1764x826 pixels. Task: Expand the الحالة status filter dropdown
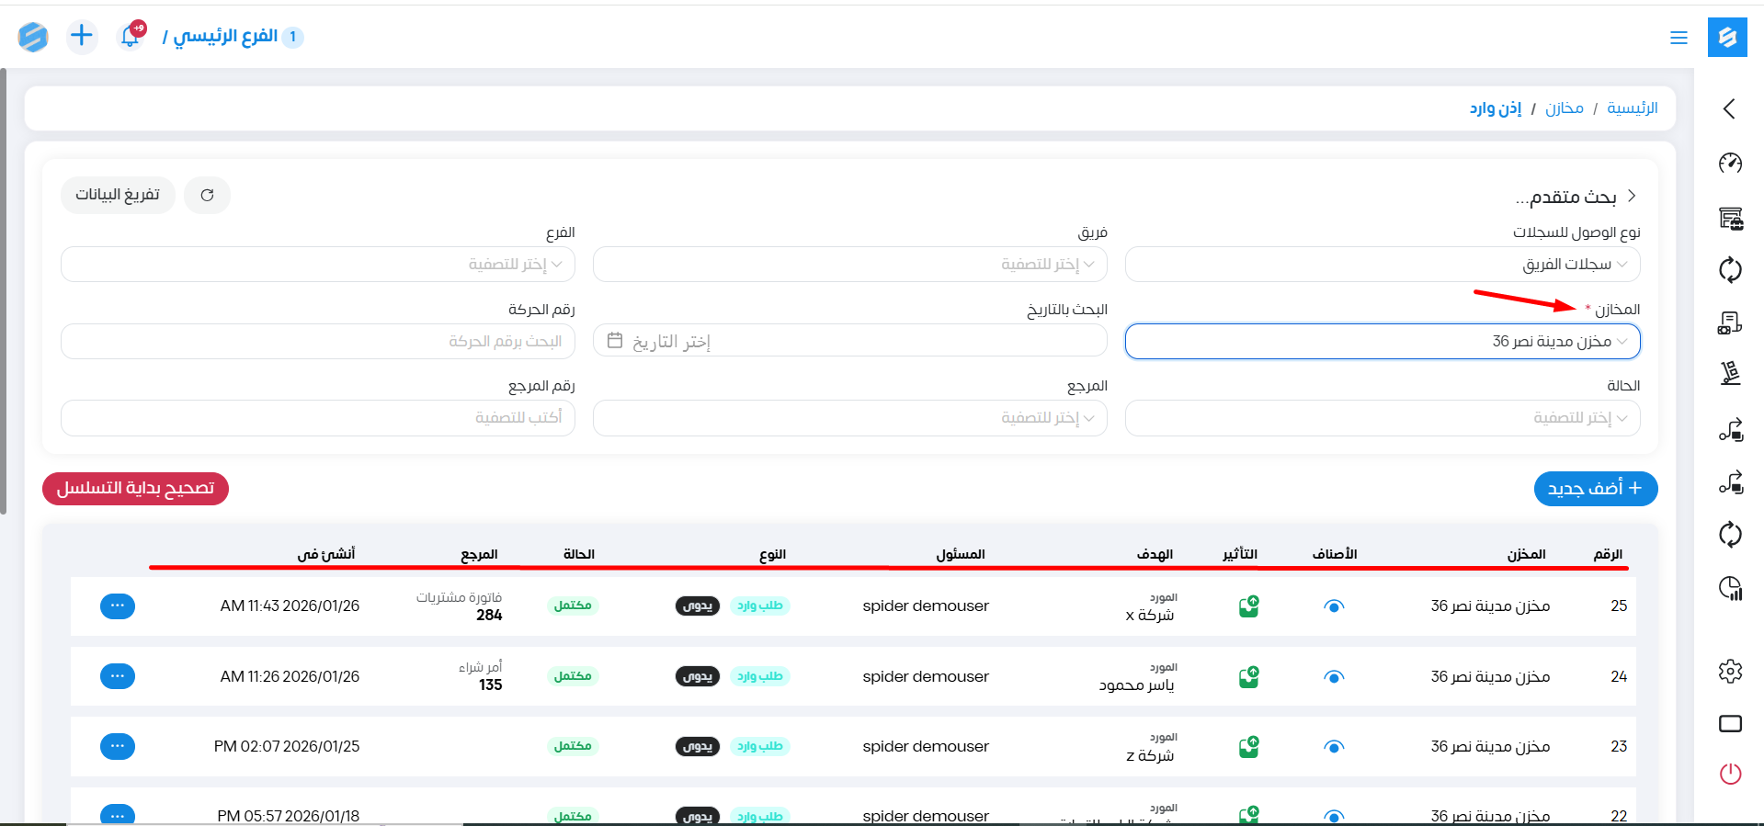(x=1382, y=418)
